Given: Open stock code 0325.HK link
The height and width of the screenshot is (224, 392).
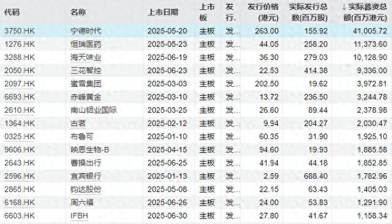Looking at the screenshot, I should coord(20,136).
